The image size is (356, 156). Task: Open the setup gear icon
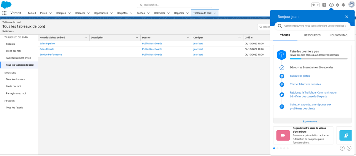[x=337, y=5]
